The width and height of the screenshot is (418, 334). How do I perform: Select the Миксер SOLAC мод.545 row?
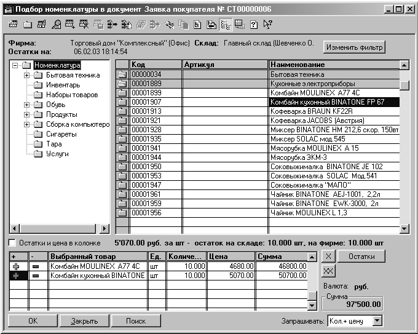[258, 139]
